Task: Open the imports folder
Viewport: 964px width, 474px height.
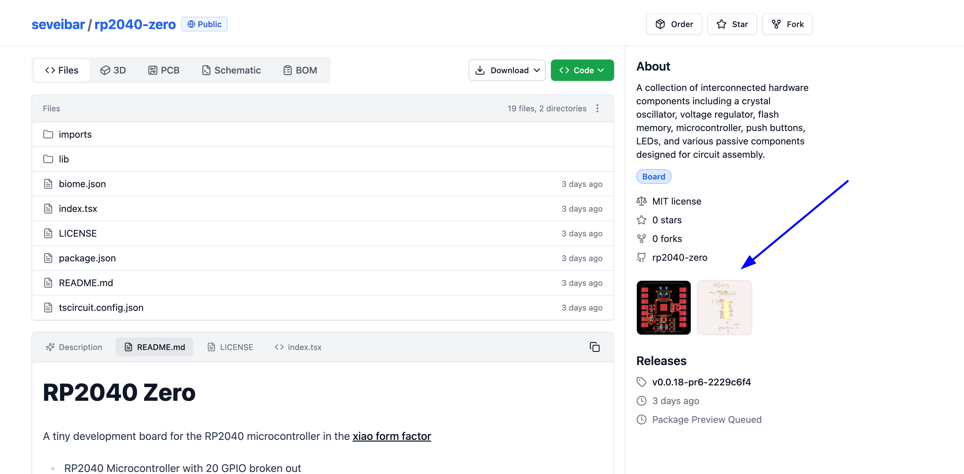Action: (x=75, y=134)
